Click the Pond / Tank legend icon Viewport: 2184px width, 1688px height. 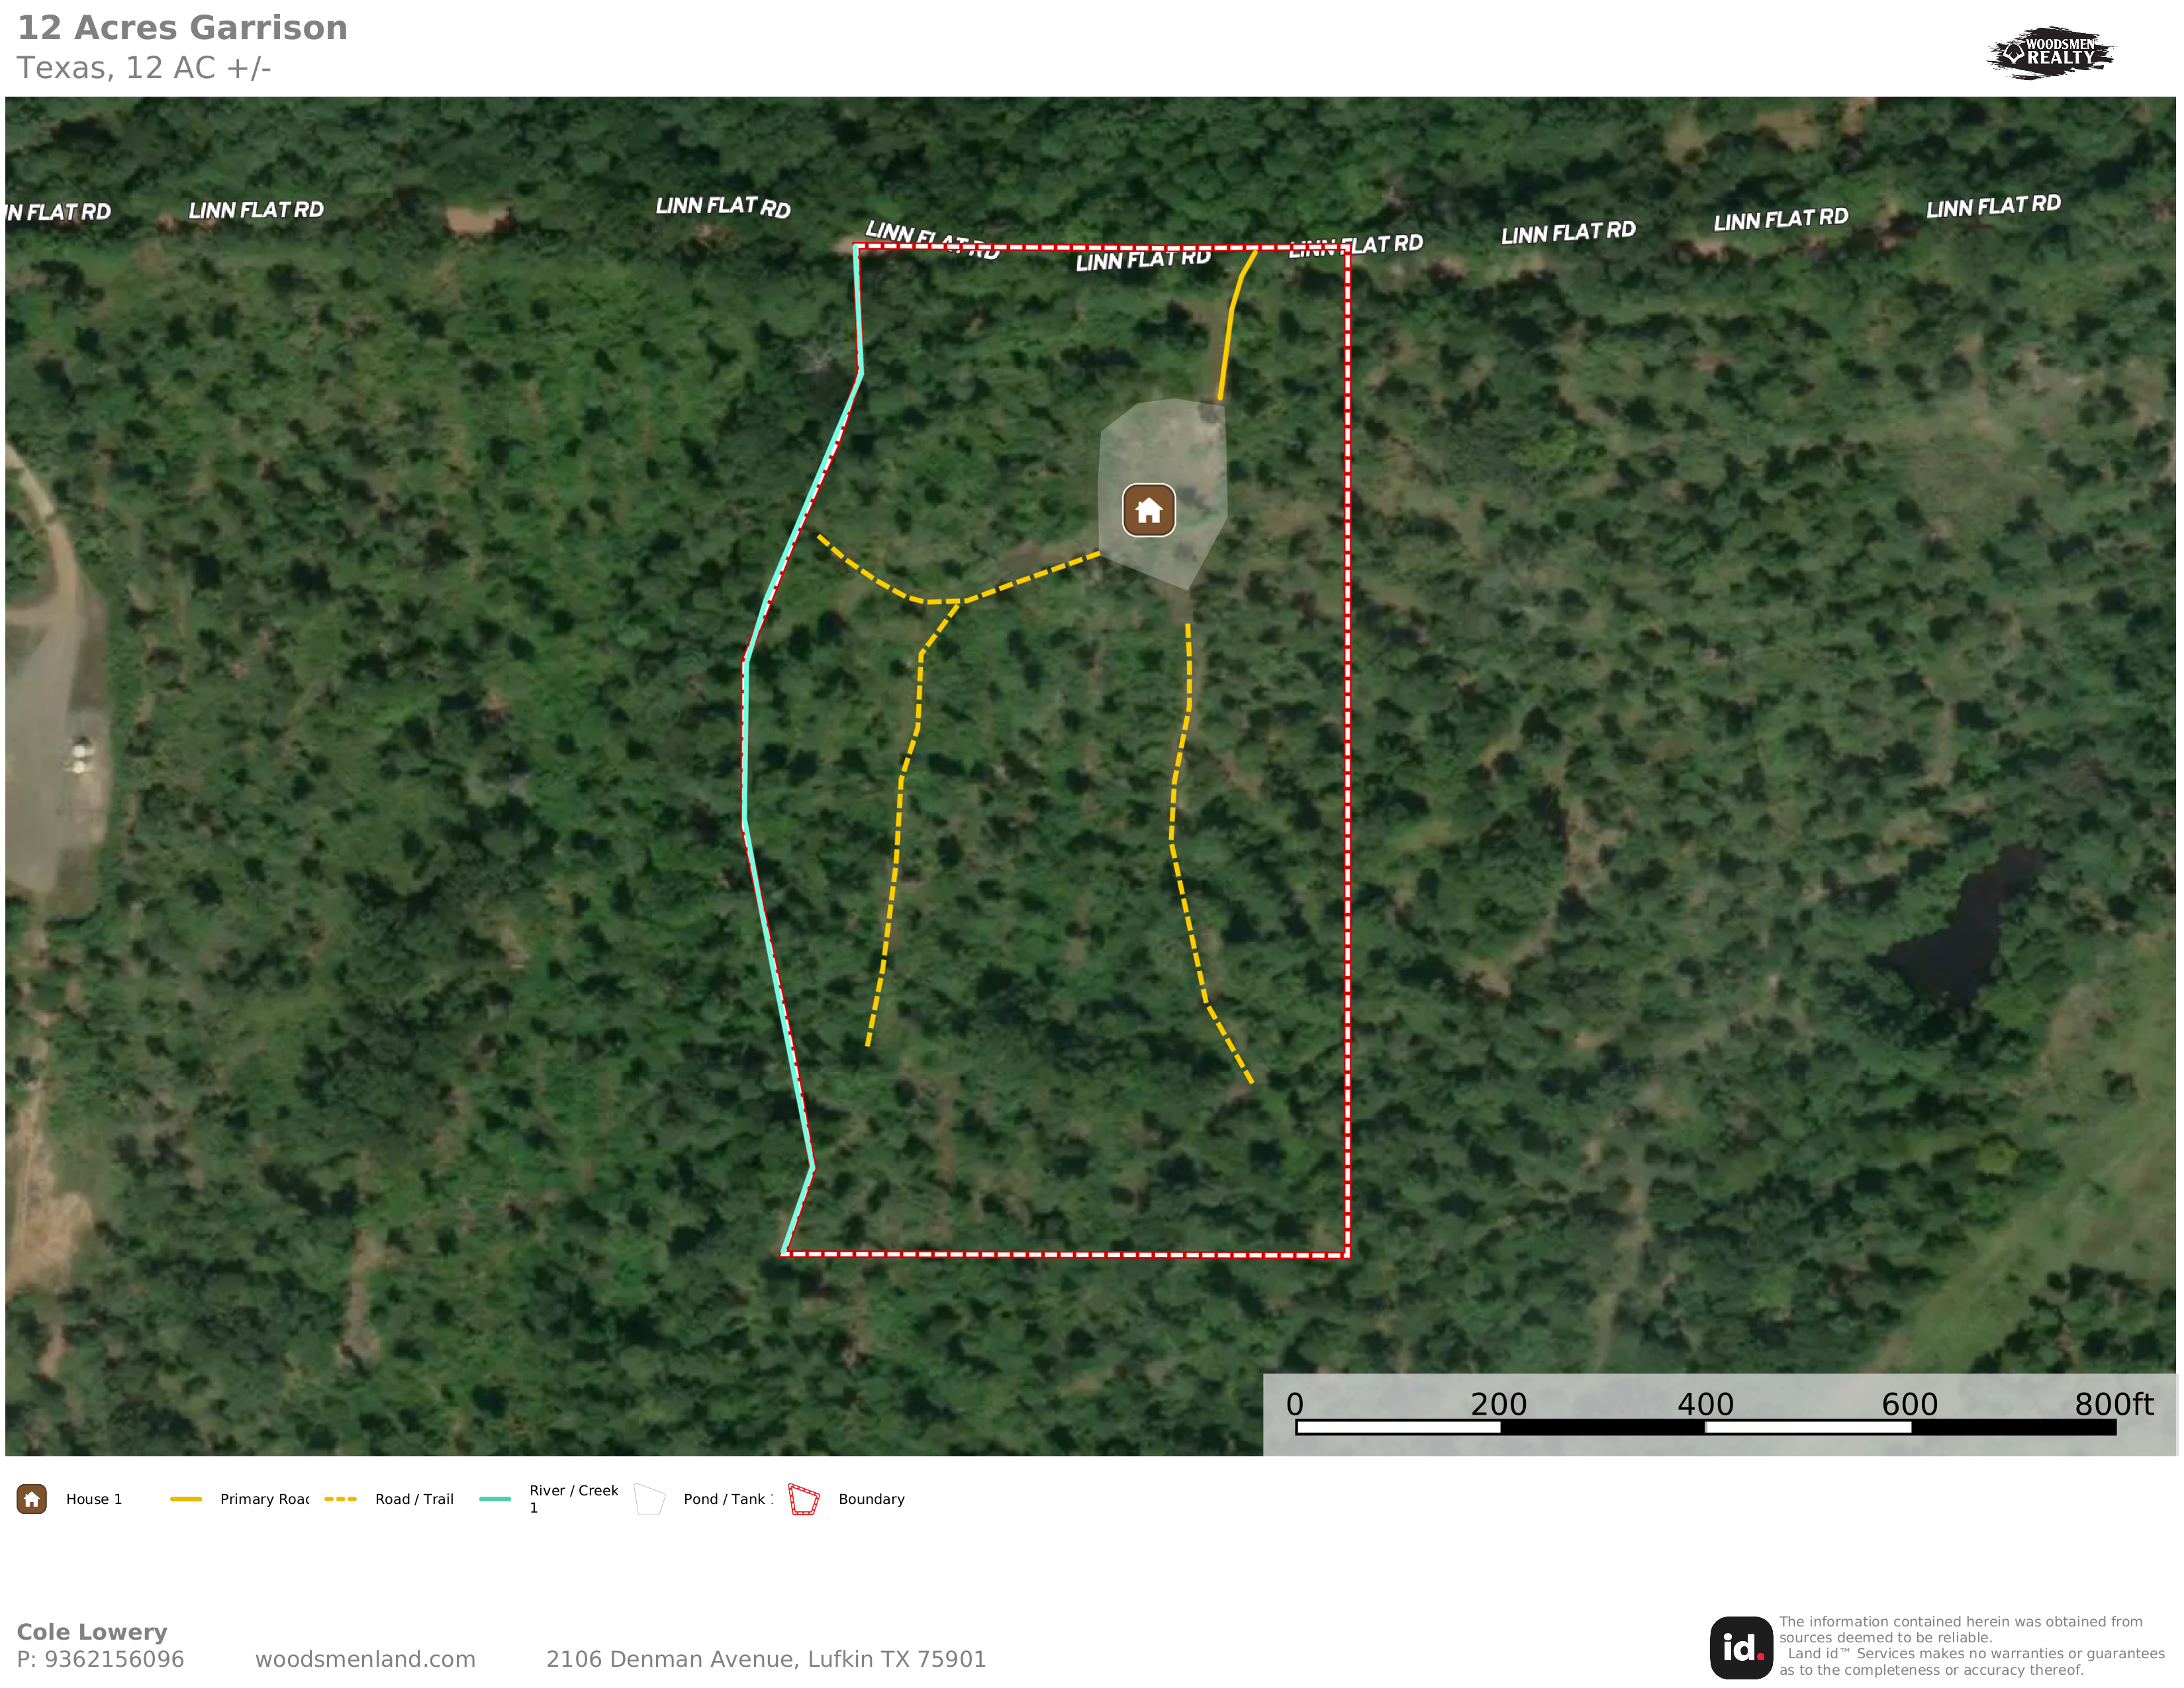pyautogui.click(x=650, y=1499)
